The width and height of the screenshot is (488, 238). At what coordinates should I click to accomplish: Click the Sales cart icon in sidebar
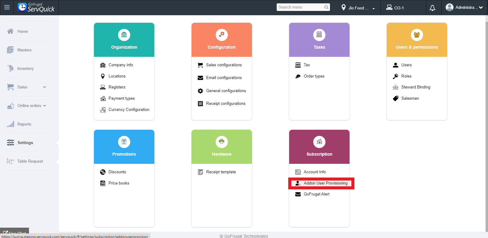(x=10, y=87)
